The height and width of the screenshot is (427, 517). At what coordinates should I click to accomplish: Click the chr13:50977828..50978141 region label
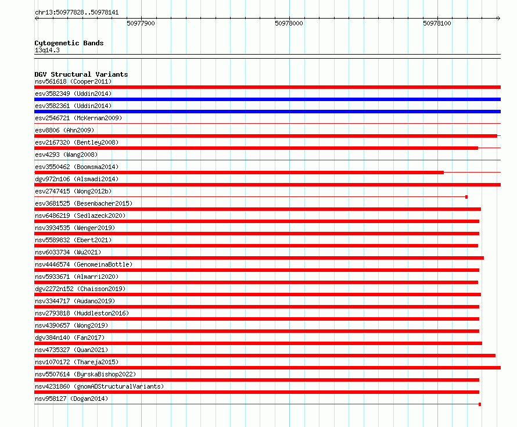77,13
